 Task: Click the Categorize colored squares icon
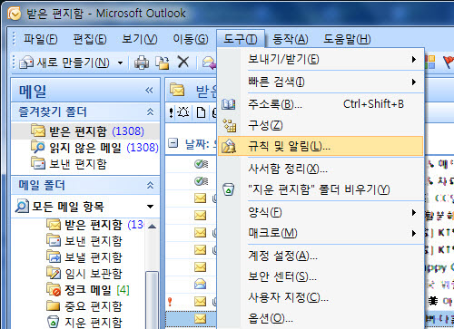[430, 62]
